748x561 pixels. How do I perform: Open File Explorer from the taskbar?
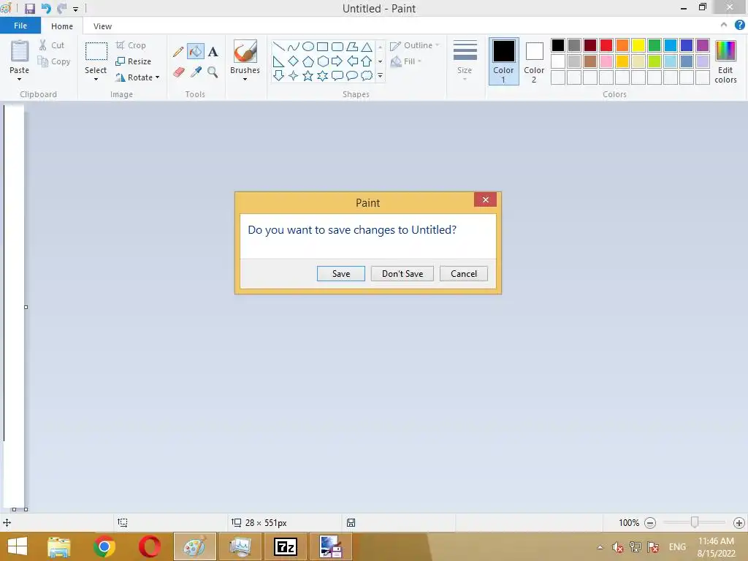coord(58,546)
